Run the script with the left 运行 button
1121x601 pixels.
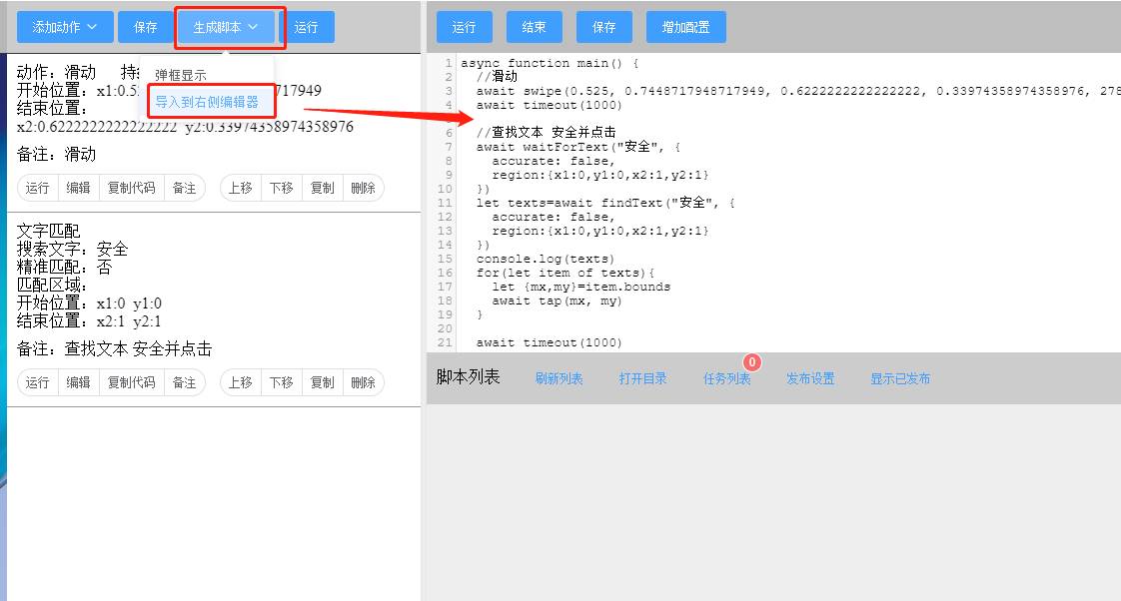coord(307,27)
